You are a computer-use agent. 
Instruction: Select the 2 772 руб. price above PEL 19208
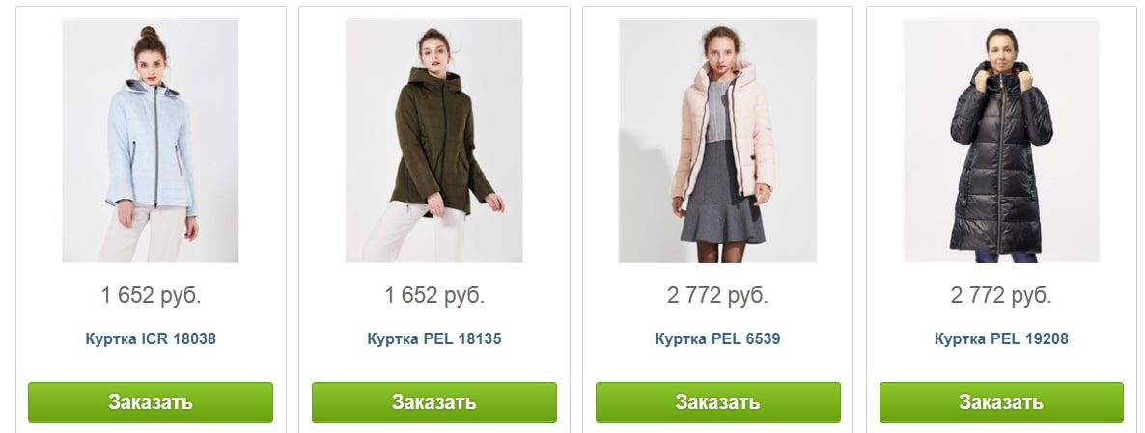tap(1001, 296)
